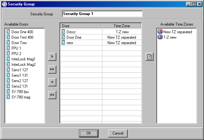Click the door icon in the new row
Screen dimensions: 204x140
tap(63, 43)
